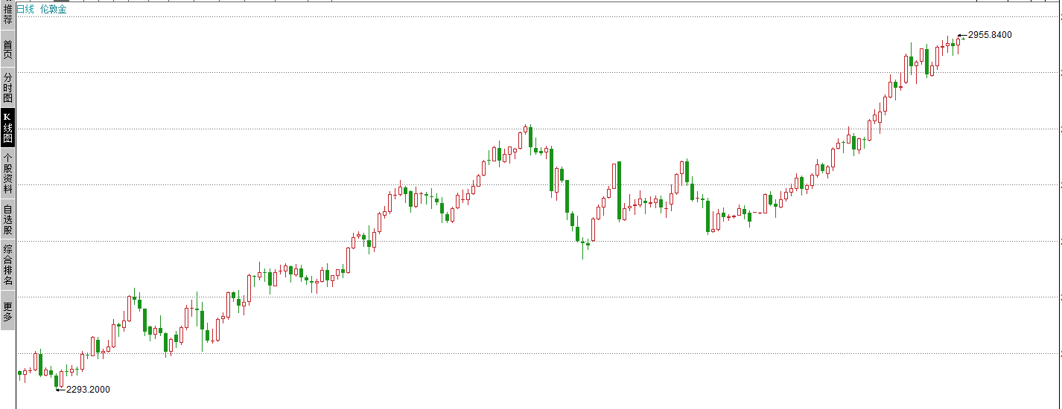The width and height of the screenshot is (1062, 409).
Task: Select the leftmost candlestick on the chart
Action: click(x=19, y=373)
